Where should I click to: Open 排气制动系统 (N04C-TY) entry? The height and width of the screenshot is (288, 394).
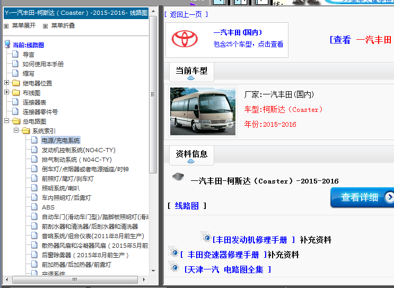pyautogui.click(x=77, y=160)
